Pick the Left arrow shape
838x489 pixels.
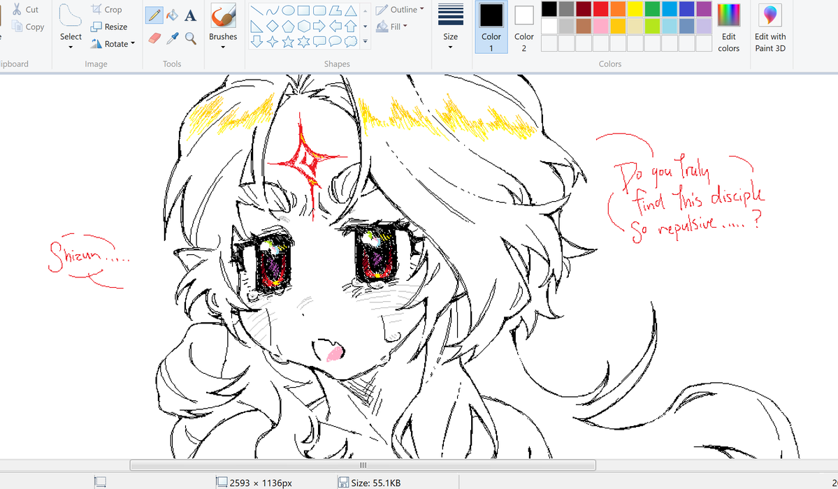pyautogui.click(x=335, y=26)
